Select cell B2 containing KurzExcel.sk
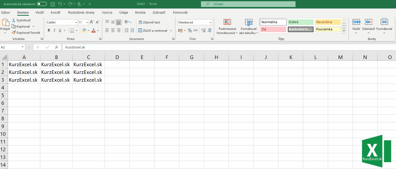The height and width of the screenshot is (169, 396). point(56,72)
